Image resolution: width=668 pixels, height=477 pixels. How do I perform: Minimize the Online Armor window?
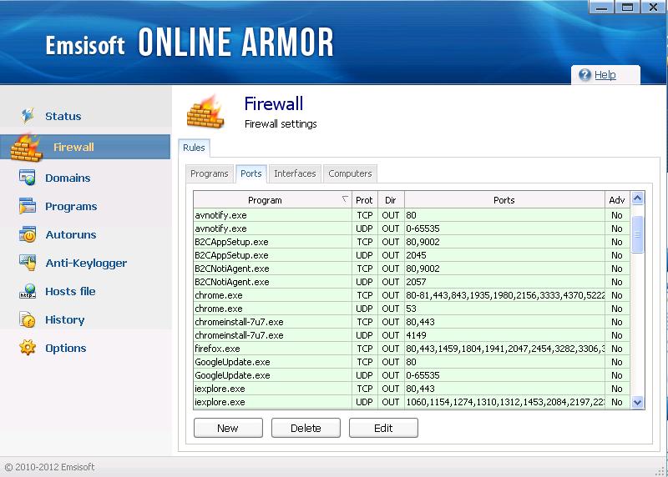[x=601, y=8]
